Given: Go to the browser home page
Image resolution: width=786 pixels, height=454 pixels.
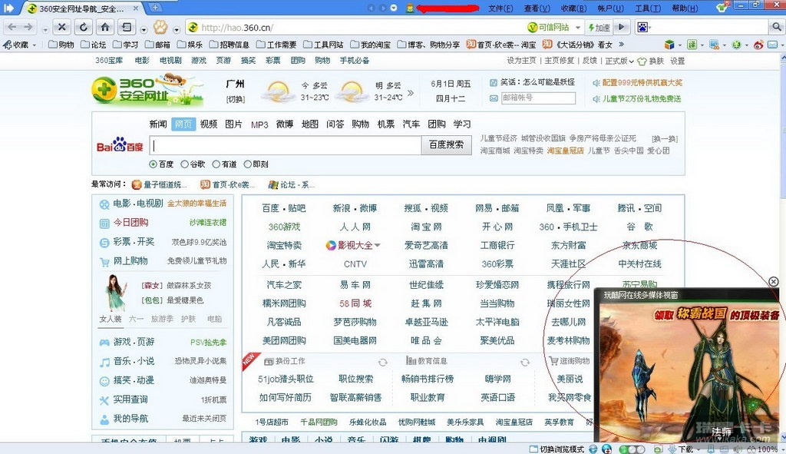Looking at the screenshot, I should click(x=104, y=27).
